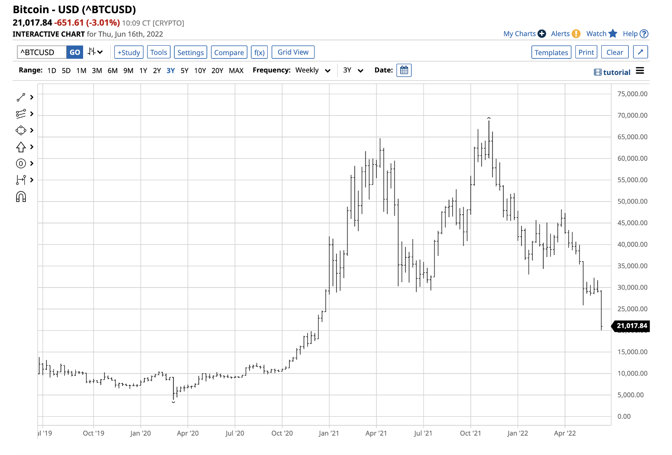Click the My Charts plus icon
Image resolution: width=672 pixels, height=455 pixels.
coord(542,34)
